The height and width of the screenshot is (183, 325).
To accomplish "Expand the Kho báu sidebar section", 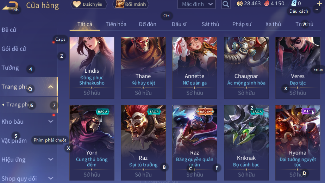I will [51, 122].
